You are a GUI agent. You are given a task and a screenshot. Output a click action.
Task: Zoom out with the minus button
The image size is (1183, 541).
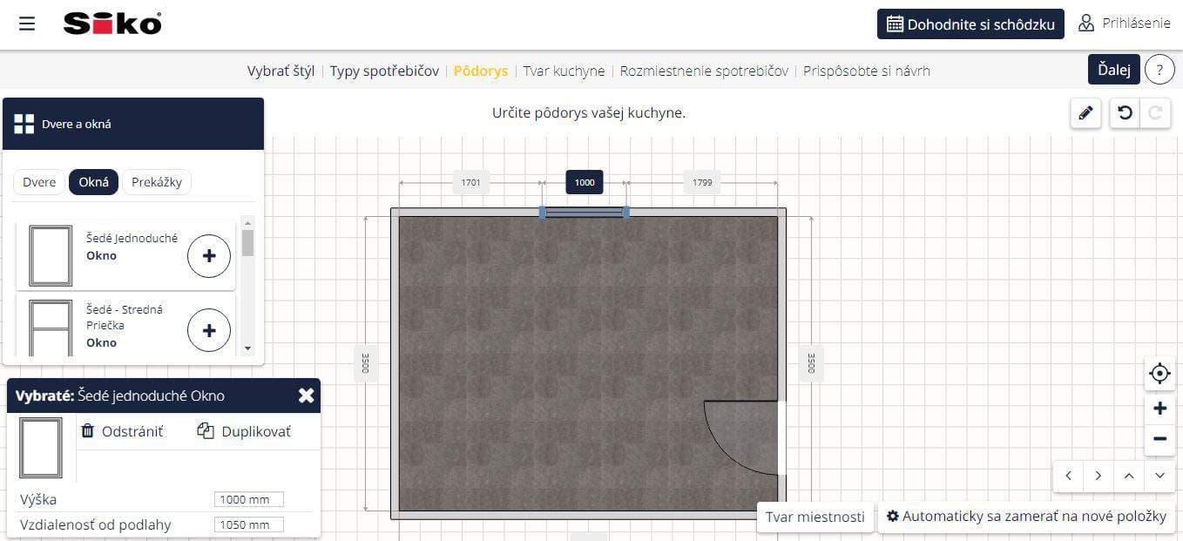coord(1159,439)
